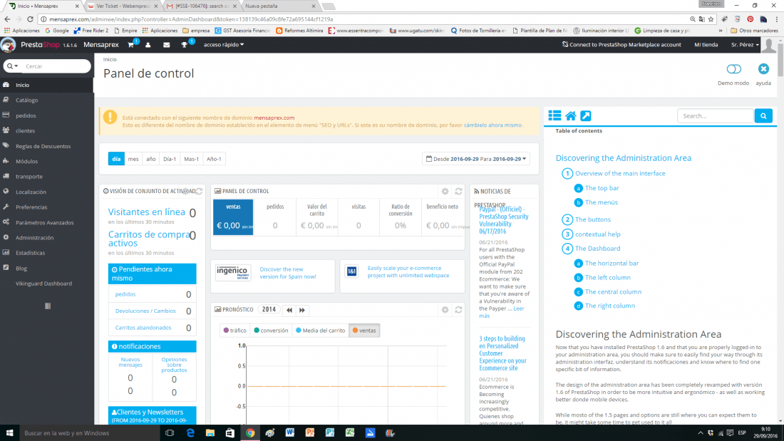The width and height of the screenshot is (784, 441).
Task: Select the ventas KPI tile
Action: 233,217
